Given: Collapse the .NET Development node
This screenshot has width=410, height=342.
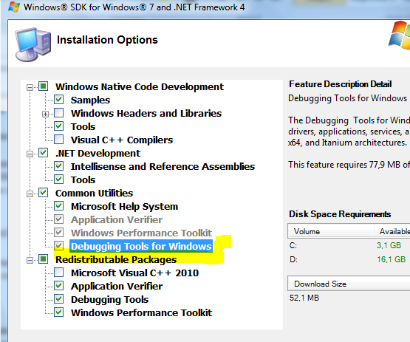Looking at the screenshot, I should [x=30, y=154].
